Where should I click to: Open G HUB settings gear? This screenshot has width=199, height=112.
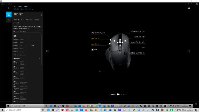189,8
